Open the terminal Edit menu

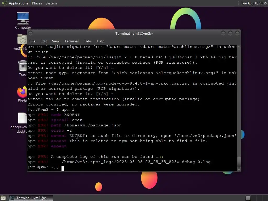44,41
